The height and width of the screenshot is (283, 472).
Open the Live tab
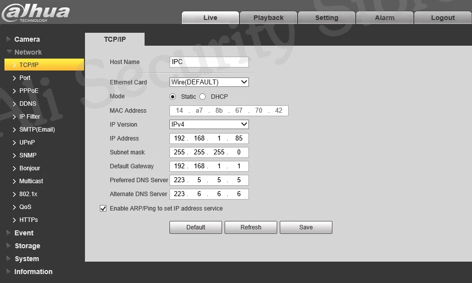tap(210, 18)
